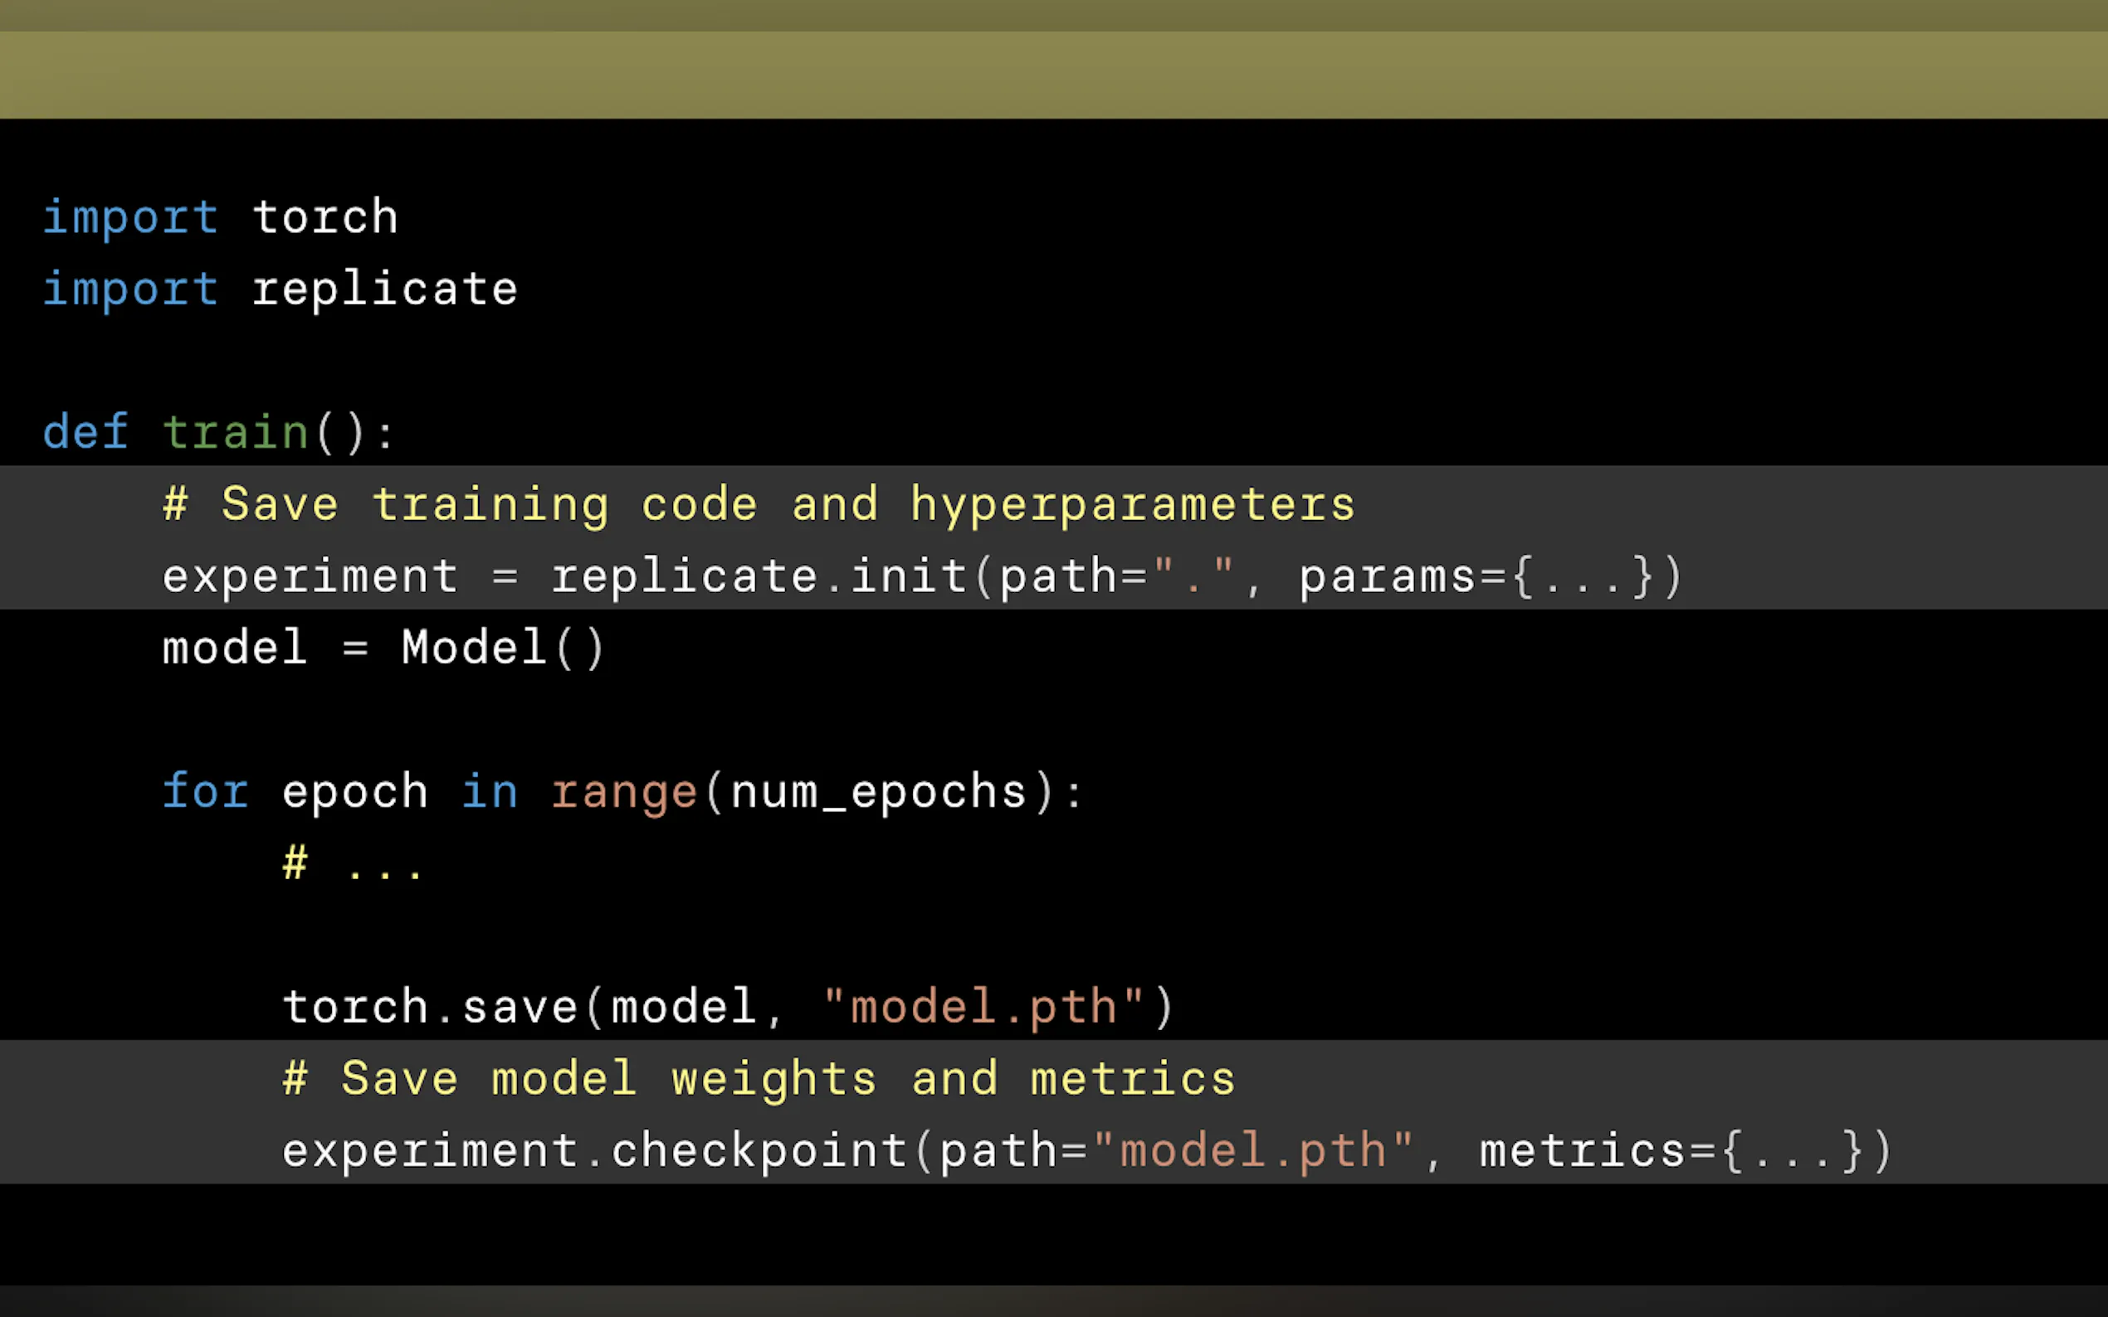This screenshot has height=1317, width=2108.
Task: Click 'replicate' in the second import line
Action: pyautogui.click(x=384, y=289)
